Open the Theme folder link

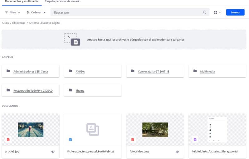[80, 91]
